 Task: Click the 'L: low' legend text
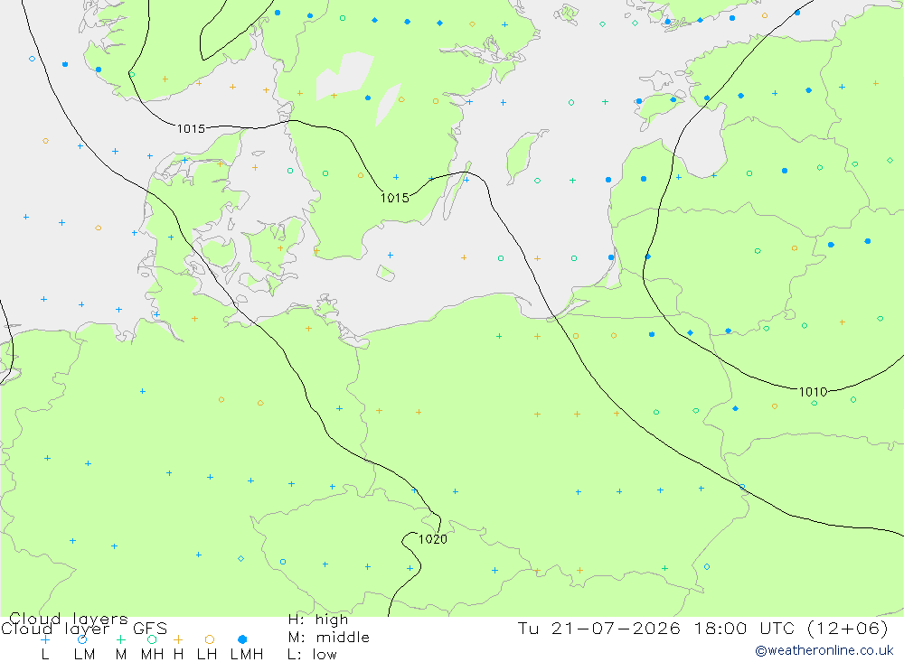(x=312, y=655)
